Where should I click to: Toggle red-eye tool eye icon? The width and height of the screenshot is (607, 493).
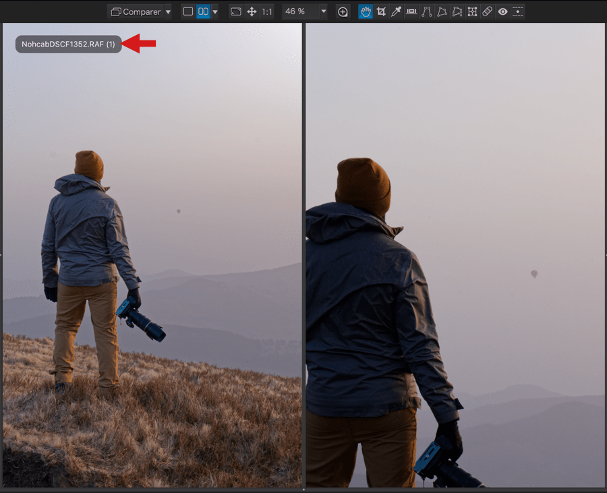pos(502,11)
